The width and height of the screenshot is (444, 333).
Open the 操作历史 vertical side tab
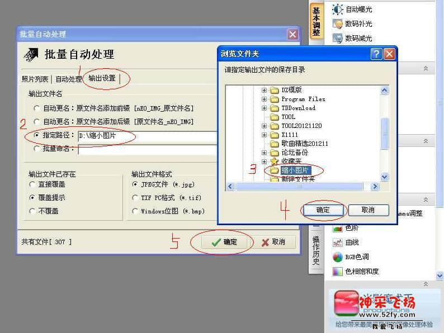[x=316, y=250]
